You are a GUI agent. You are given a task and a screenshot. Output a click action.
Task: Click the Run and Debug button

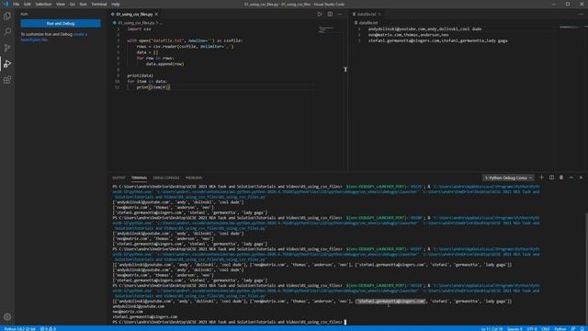(x=61, y=24)
